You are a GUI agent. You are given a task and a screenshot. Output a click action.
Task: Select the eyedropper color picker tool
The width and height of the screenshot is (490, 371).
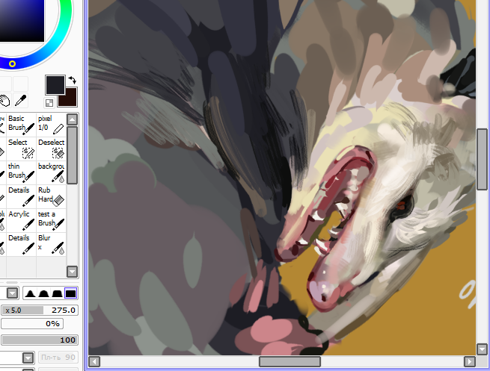[x=21, y=100]
